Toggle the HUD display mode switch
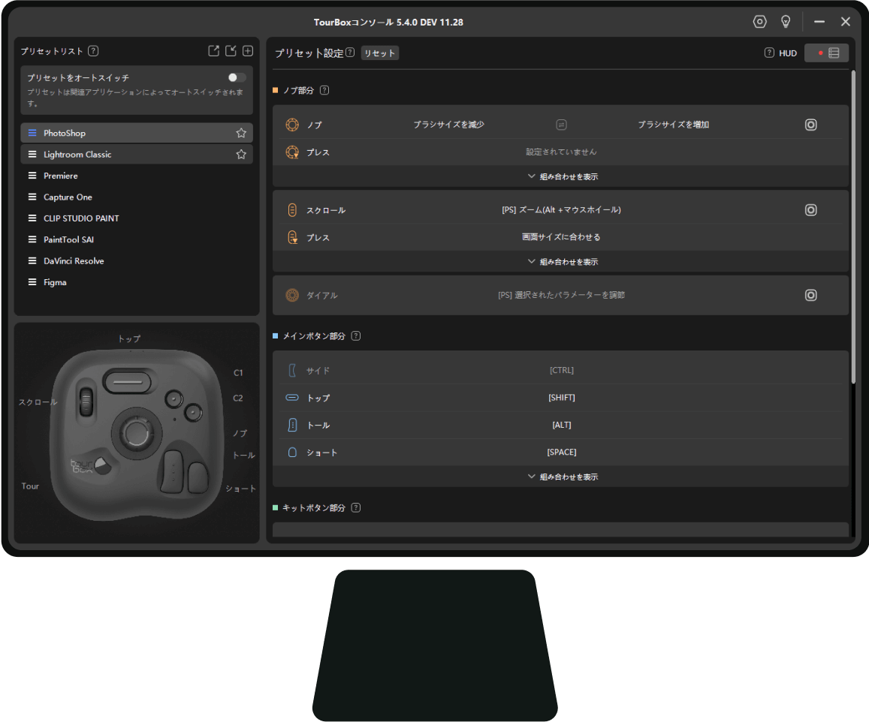Viewport: 869px width, 722px height. click(826, 53)
